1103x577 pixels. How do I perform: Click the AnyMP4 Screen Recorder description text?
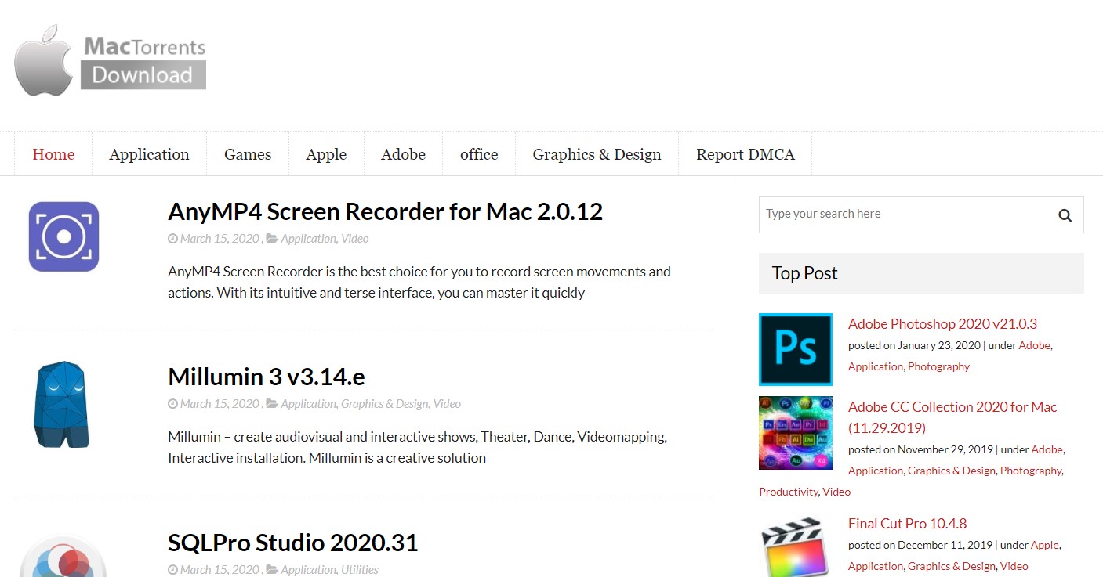[x=419, y=282]
